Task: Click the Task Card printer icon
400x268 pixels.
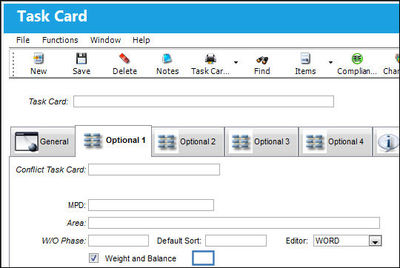Action: (x=210, y=59)
